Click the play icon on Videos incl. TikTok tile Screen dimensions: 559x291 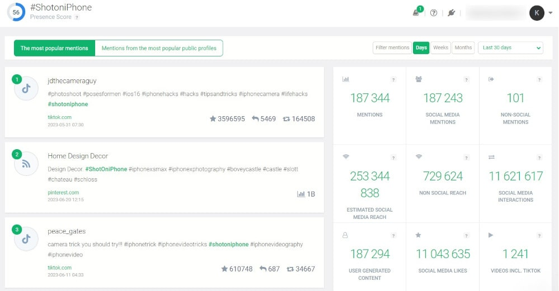(x=491, y=235)
